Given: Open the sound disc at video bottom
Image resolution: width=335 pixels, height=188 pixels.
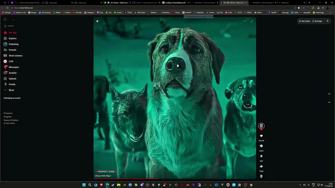Looking at the screenshot, I should pos(261,176).
